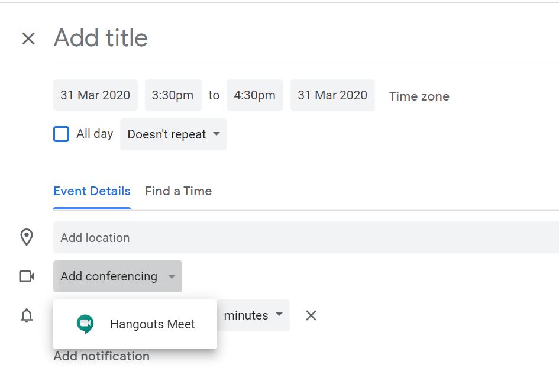
Task: Click the location pin icon
Action: pyautogui.click(x=27, y=237)
